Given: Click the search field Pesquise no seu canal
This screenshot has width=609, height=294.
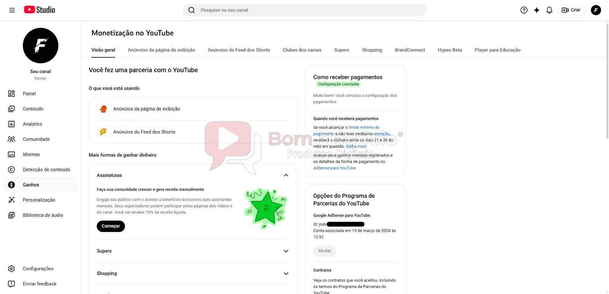Looking at the screenshot, I should 304,10.
